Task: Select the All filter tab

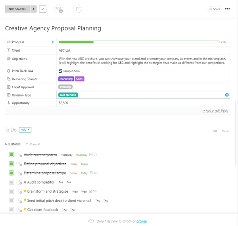Action: [x=215, y=131]
